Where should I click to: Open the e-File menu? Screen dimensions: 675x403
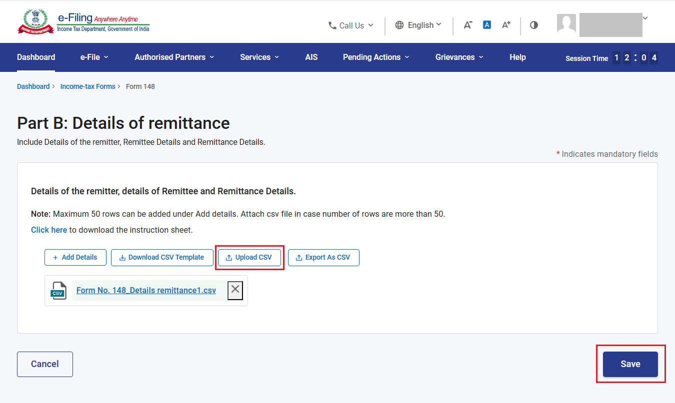(94, 57)
